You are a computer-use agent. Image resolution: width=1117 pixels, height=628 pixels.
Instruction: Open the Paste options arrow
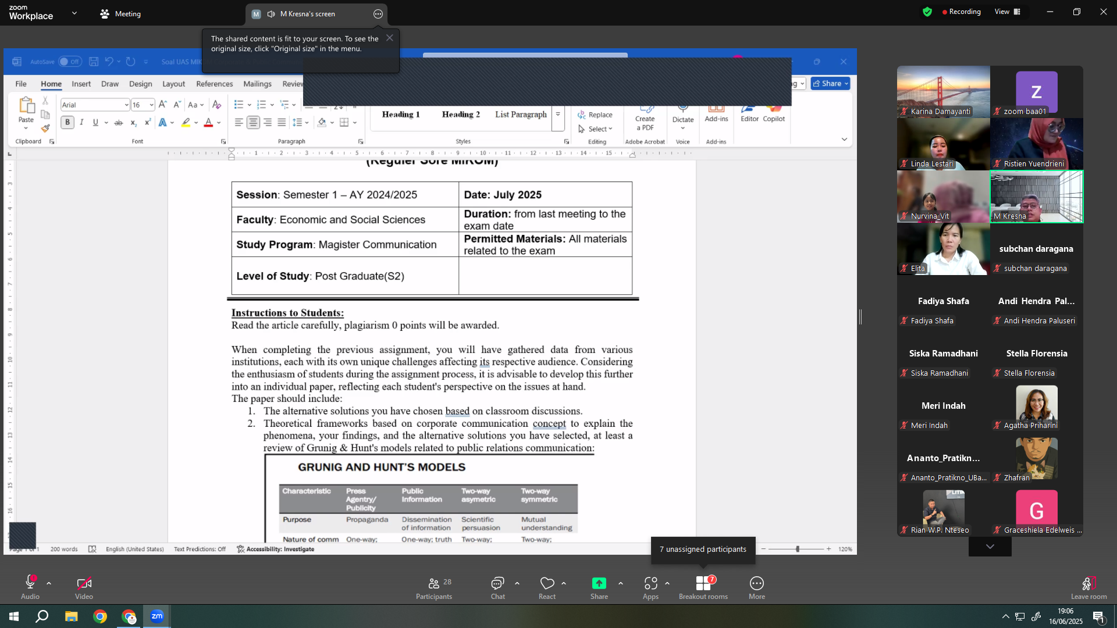pos(26,129)
